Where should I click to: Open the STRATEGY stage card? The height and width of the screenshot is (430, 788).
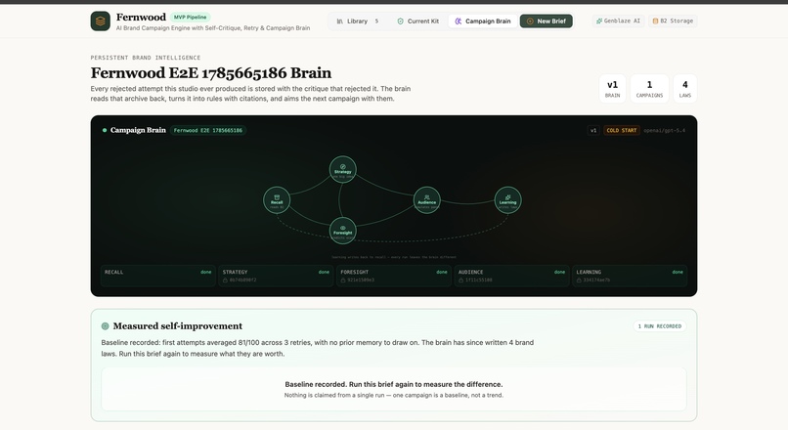[x=276, y=276]
